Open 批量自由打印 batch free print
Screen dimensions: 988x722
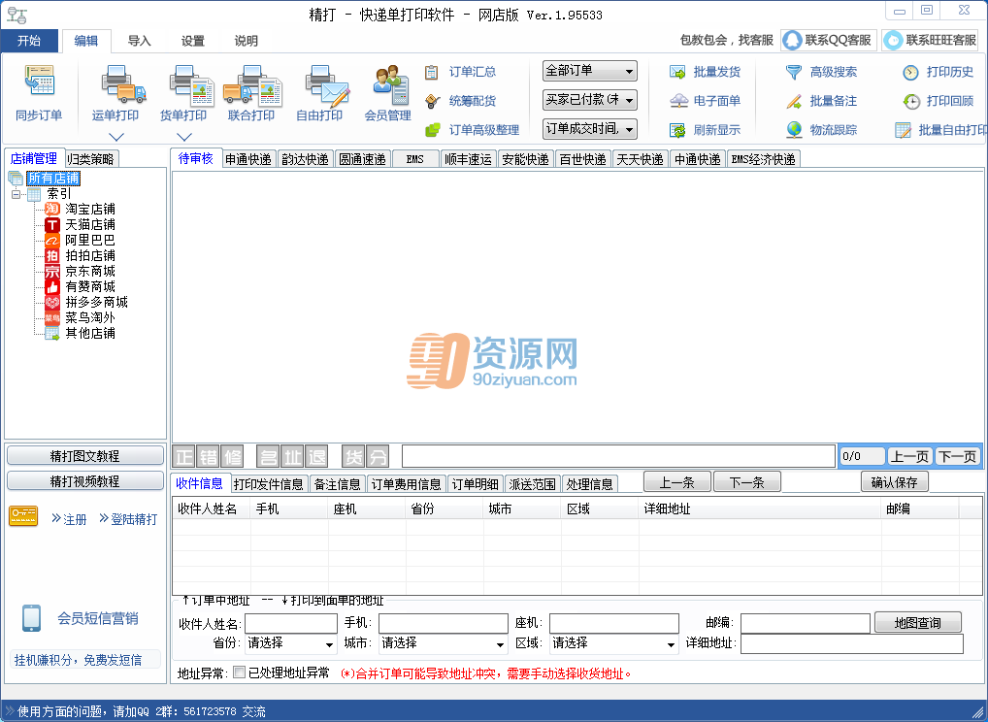coord(940,130)
